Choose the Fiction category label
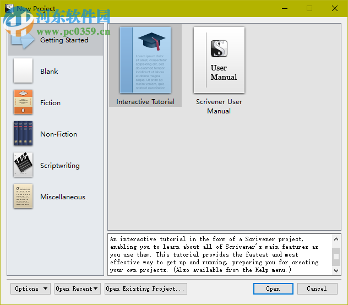Image resolution: width=348 pixels, height=305 pixels. 50,103
